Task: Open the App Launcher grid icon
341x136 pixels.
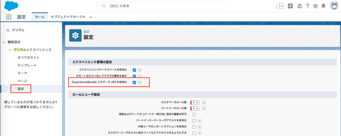Action: pos(9,17)
